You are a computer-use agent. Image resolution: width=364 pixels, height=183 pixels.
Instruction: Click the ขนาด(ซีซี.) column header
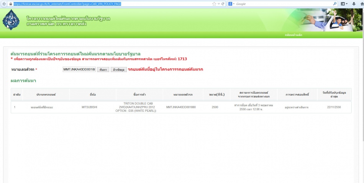click(x=216, y=95)
